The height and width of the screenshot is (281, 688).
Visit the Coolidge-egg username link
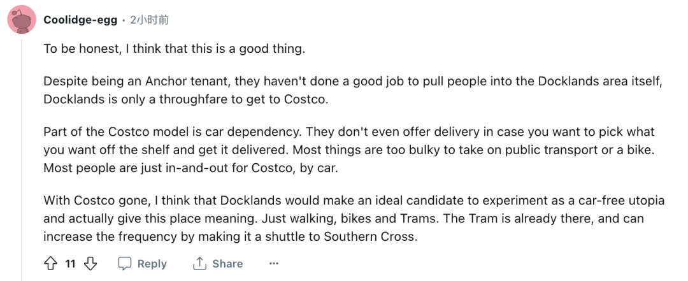pos(80,20)
